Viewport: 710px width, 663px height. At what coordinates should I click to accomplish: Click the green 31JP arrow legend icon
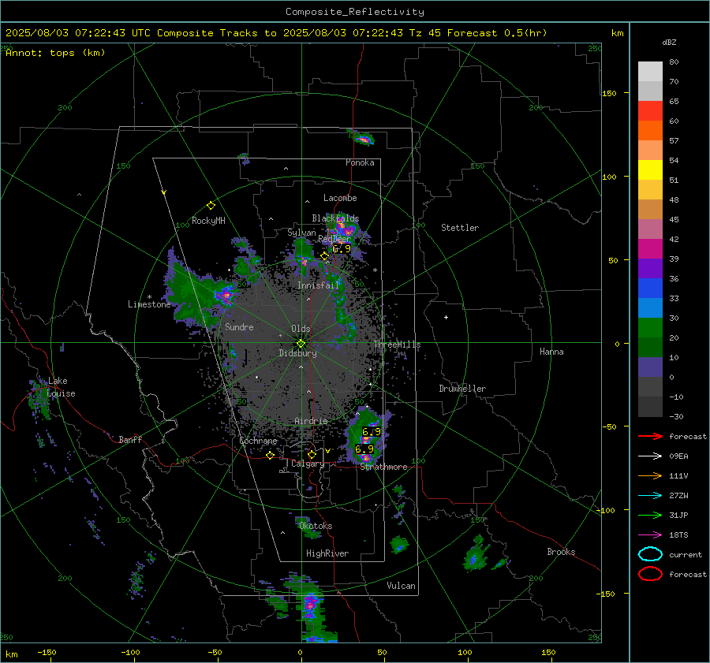(650, 515)
